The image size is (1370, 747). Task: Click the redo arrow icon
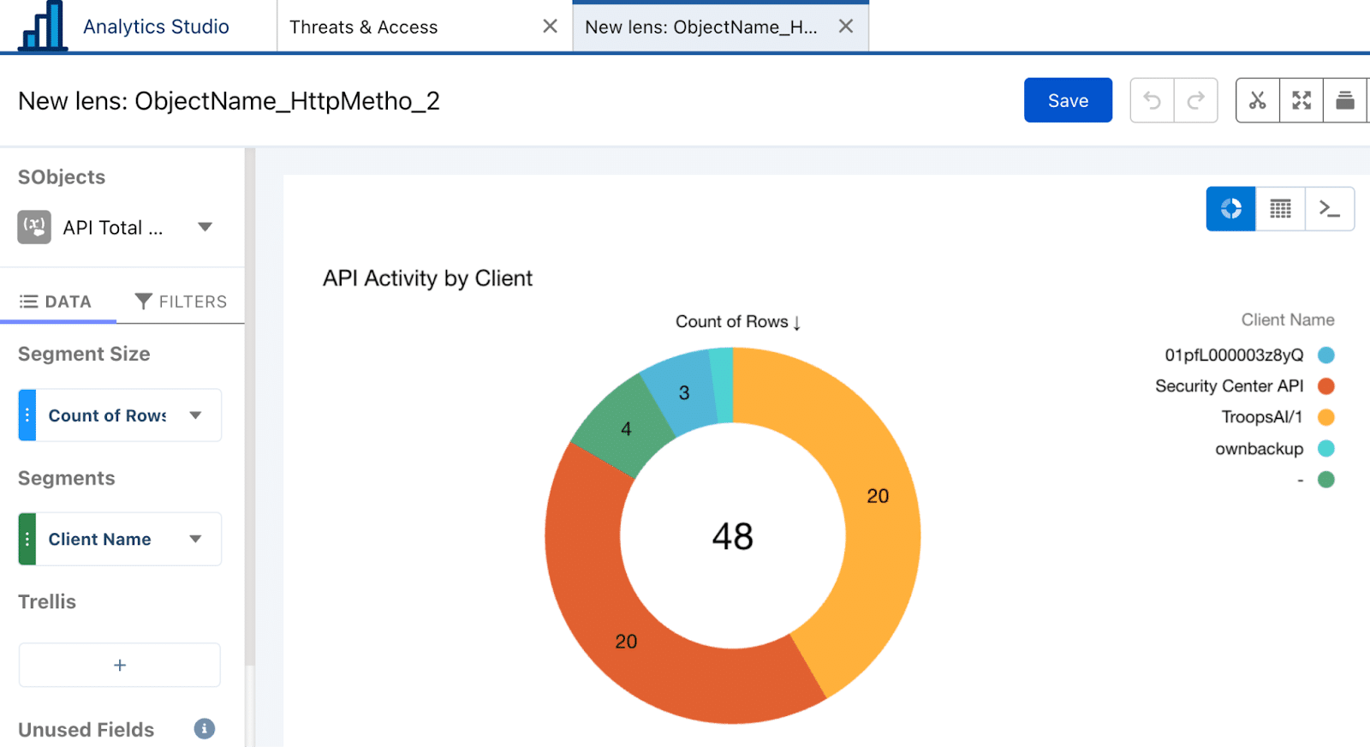(1195, 101)
